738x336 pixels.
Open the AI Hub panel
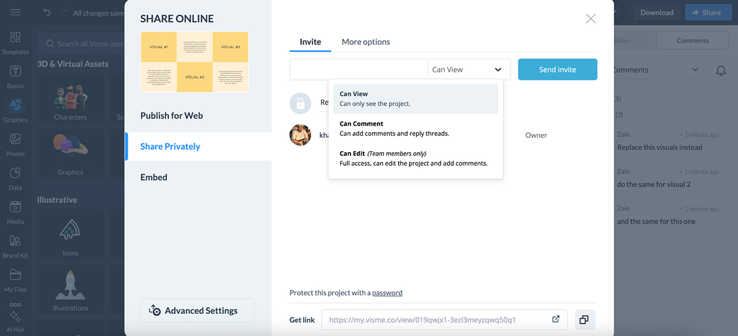[x=15, y=320]
